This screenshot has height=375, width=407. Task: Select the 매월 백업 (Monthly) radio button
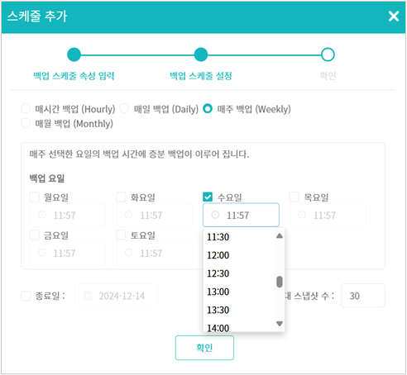pos(26,123)
